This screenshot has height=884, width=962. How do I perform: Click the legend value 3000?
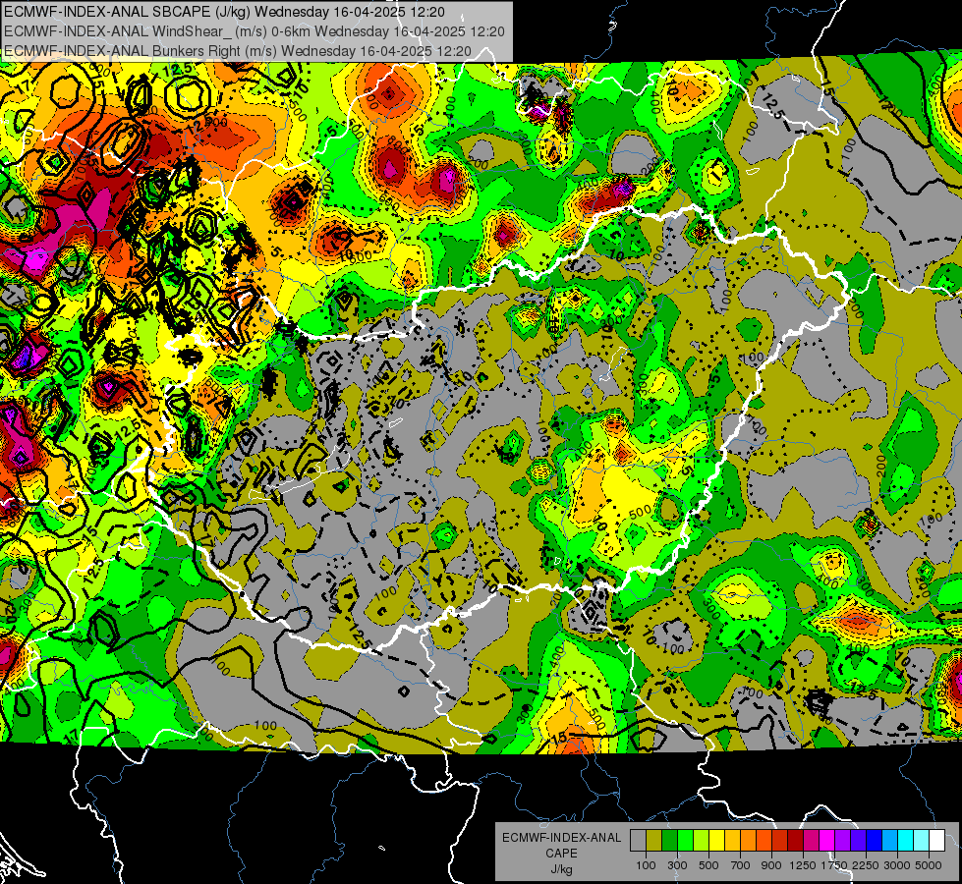tap(897, 865)
